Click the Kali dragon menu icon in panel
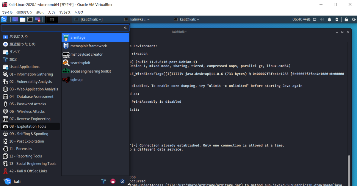Viewport: 357px width, 186px height. pyautogui.click(x=4, y=20)
